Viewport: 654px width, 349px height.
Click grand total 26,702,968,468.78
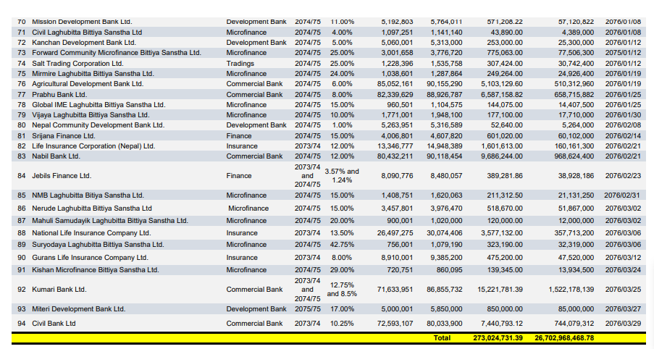(x=564, y=338)
